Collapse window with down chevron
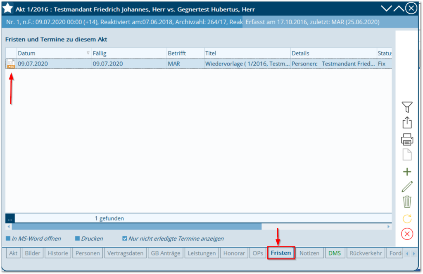The height and width of the screenshot is (274, 423). click(x=386, y=8)
